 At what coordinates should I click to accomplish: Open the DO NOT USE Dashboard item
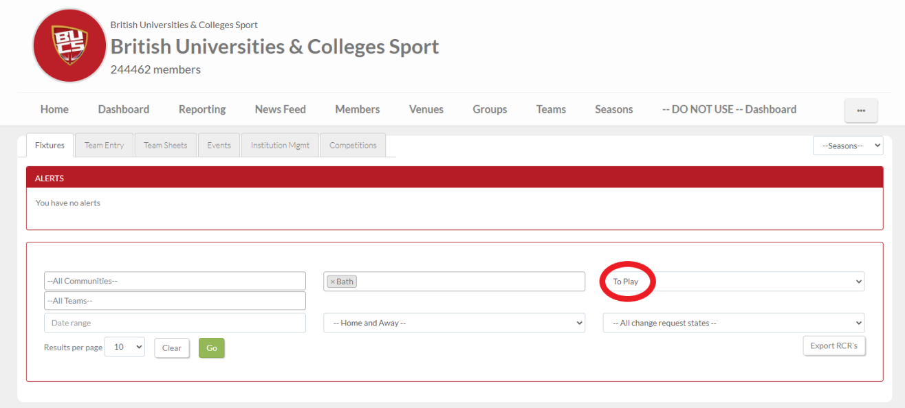(x=729, y=109)
